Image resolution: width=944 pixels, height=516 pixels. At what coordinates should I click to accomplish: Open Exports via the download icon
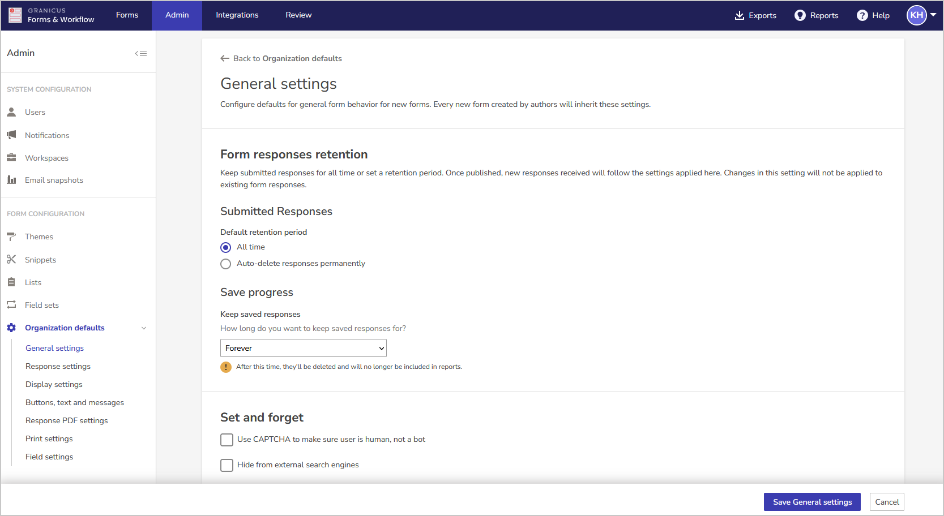[x=740, y=15]
